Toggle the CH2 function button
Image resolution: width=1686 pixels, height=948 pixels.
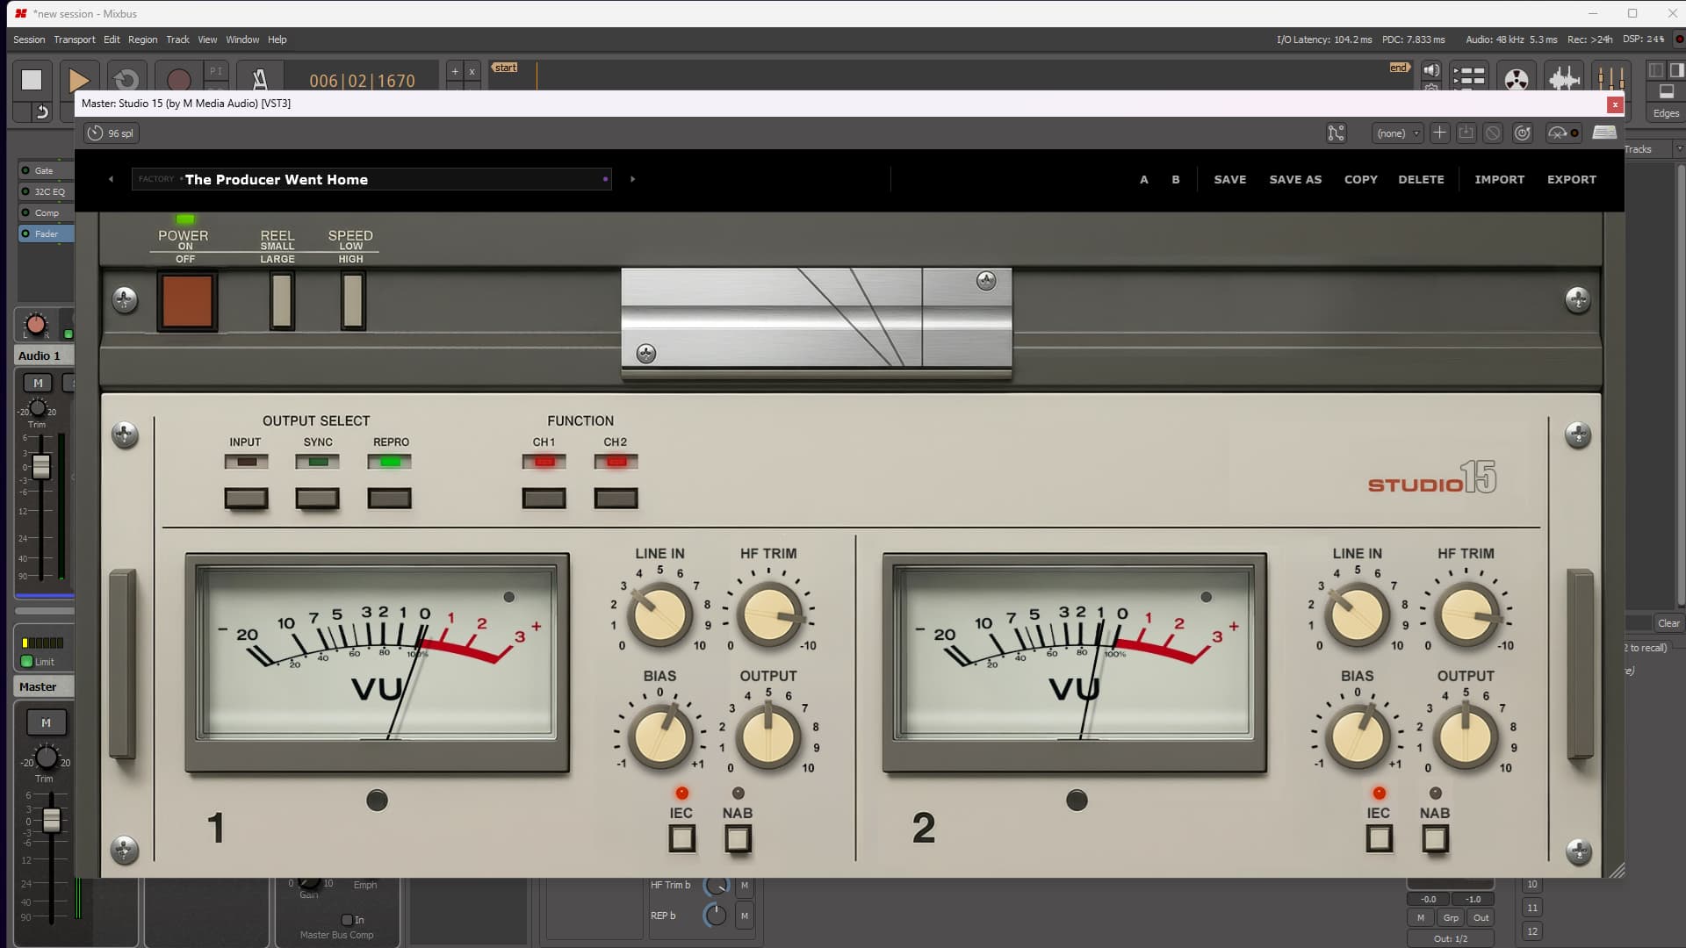pos(616,499)
